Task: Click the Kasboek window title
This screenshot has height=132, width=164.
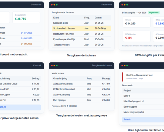Action: [37, 65]
